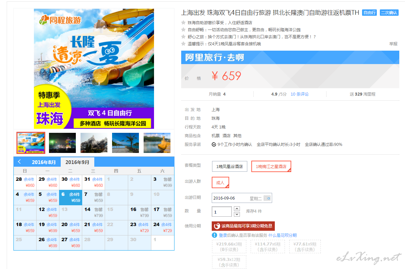This screenshot has width=405, height=269.
Task: Select date 19 priced ¥699
Action: tap(48, 228)
